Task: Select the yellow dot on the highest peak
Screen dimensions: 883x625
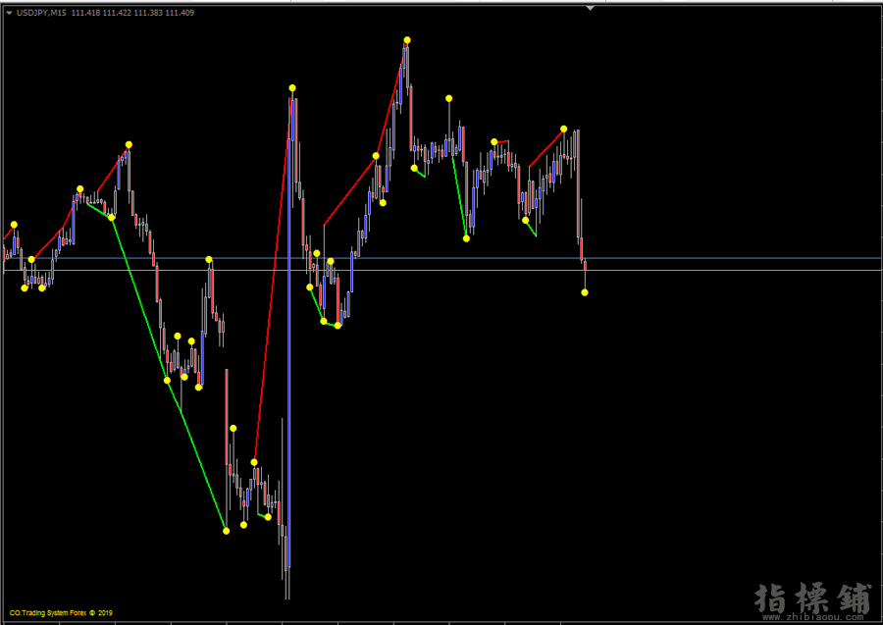Action: point(407,40)
